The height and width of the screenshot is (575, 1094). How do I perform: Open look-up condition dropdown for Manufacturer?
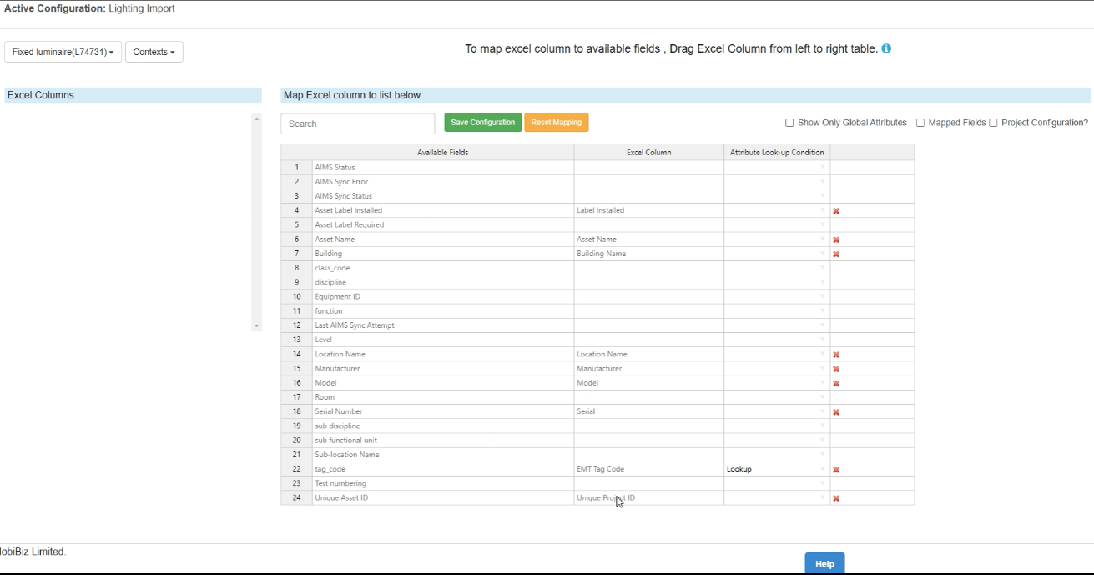(x=822, y=369)
